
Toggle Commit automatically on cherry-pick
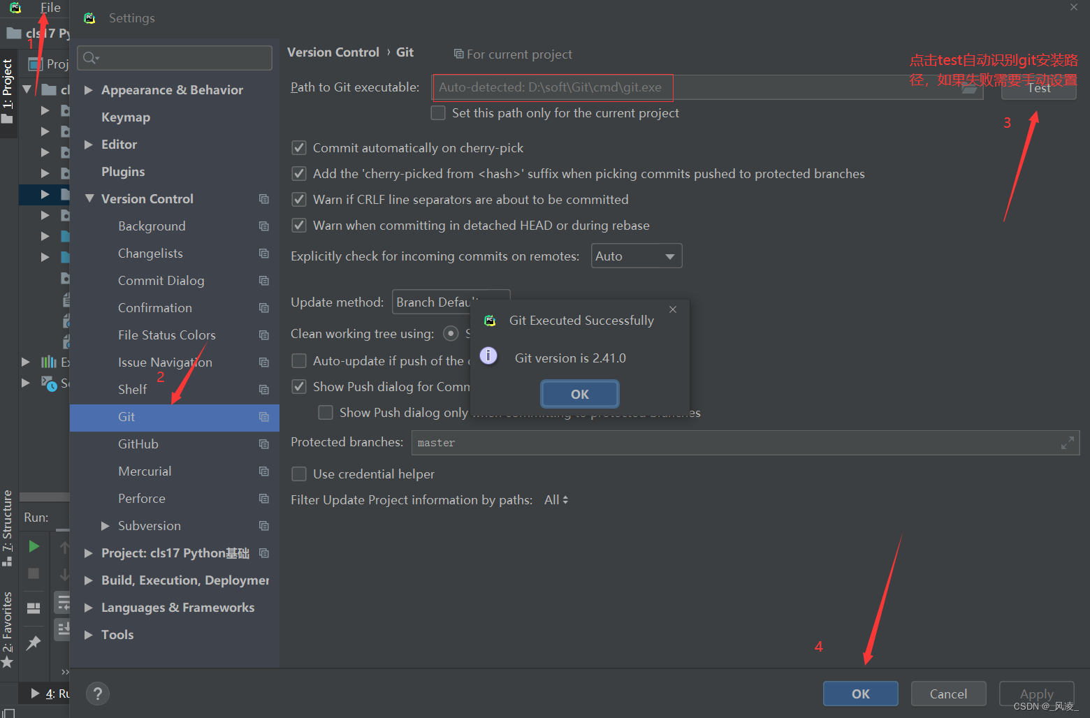click(x=299, y=148)
